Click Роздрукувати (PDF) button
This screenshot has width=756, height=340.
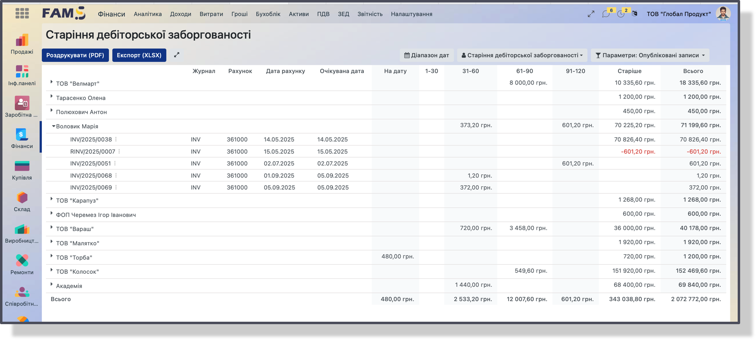click(75, 55)
